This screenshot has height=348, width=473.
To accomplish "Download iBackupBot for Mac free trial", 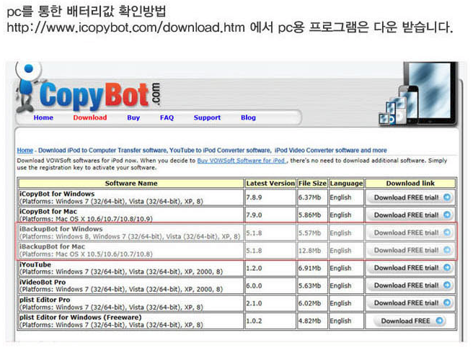I will point(410,250).
